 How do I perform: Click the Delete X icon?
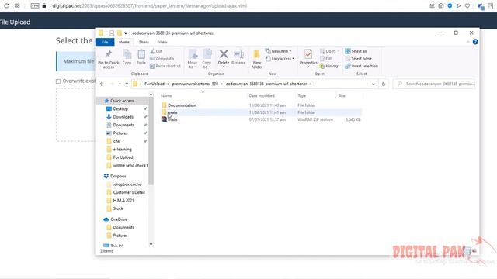224,54
